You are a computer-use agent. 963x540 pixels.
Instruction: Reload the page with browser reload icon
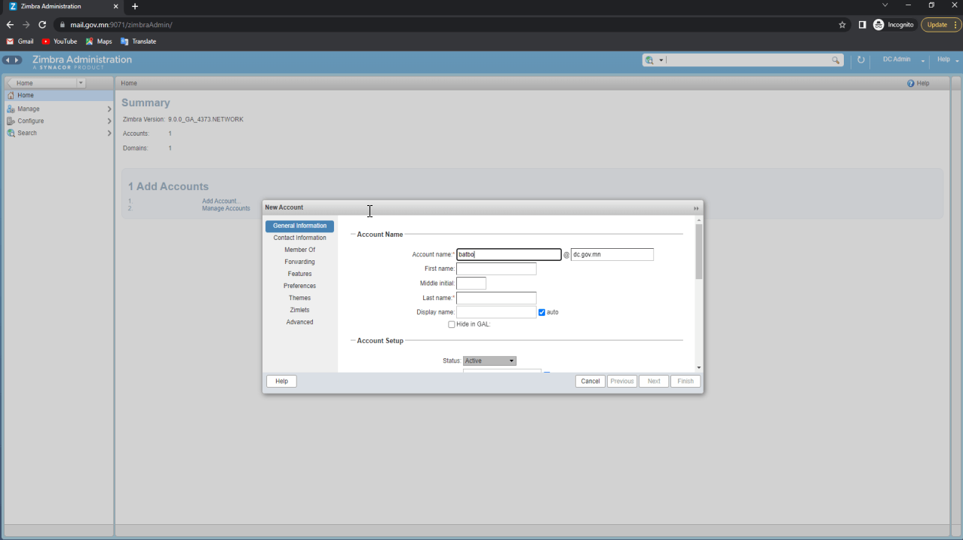pyautogui.click(x=42, y=25)
